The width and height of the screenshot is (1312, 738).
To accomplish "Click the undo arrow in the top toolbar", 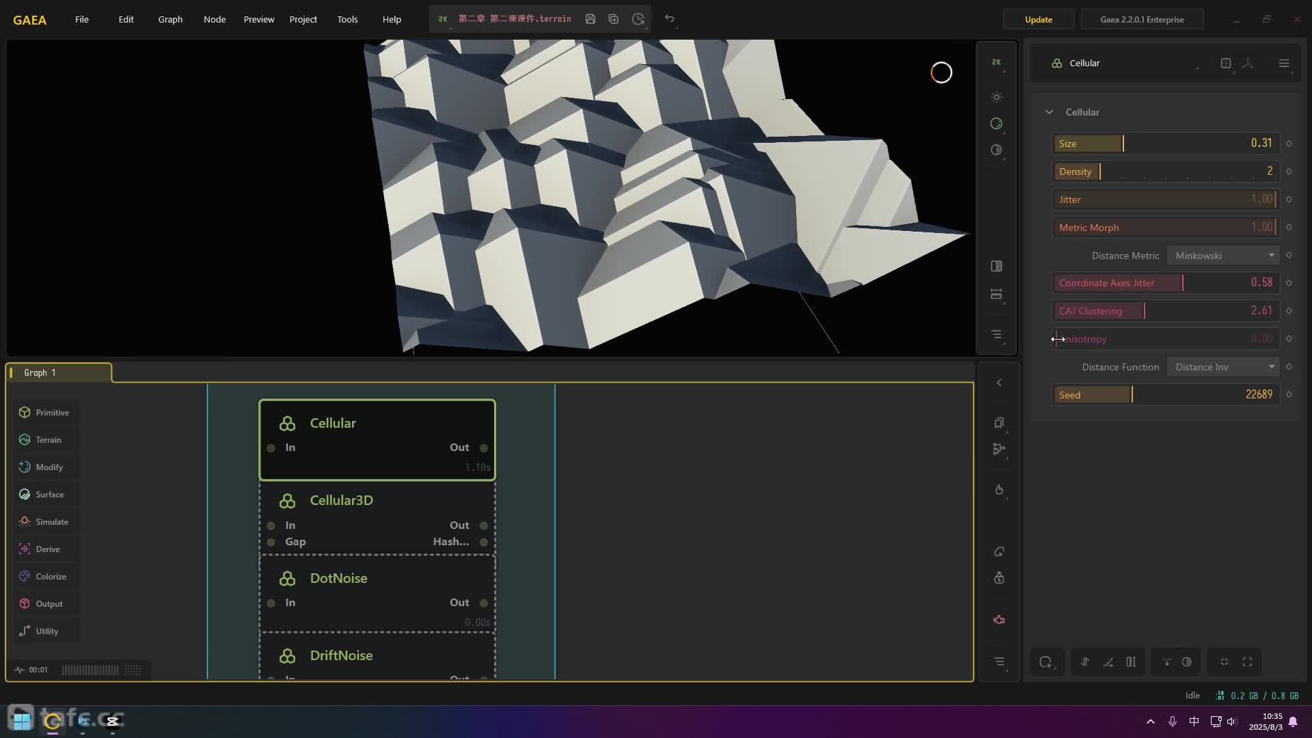I will (x=670, y=19).
